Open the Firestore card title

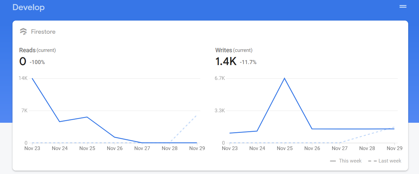(43, 32)
